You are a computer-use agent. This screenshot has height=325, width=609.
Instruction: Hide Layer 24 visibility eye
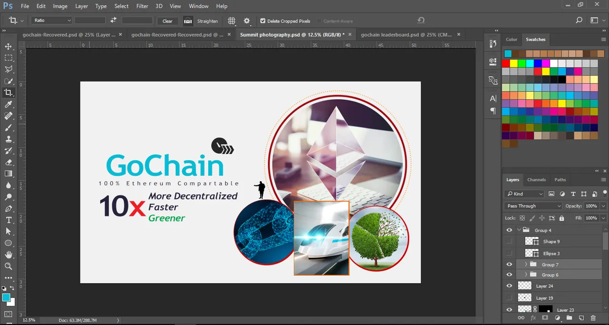510,286
